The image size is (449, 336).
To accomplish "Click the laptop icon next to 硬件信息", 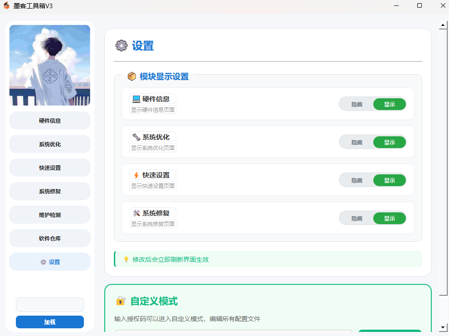I will 136,99.
